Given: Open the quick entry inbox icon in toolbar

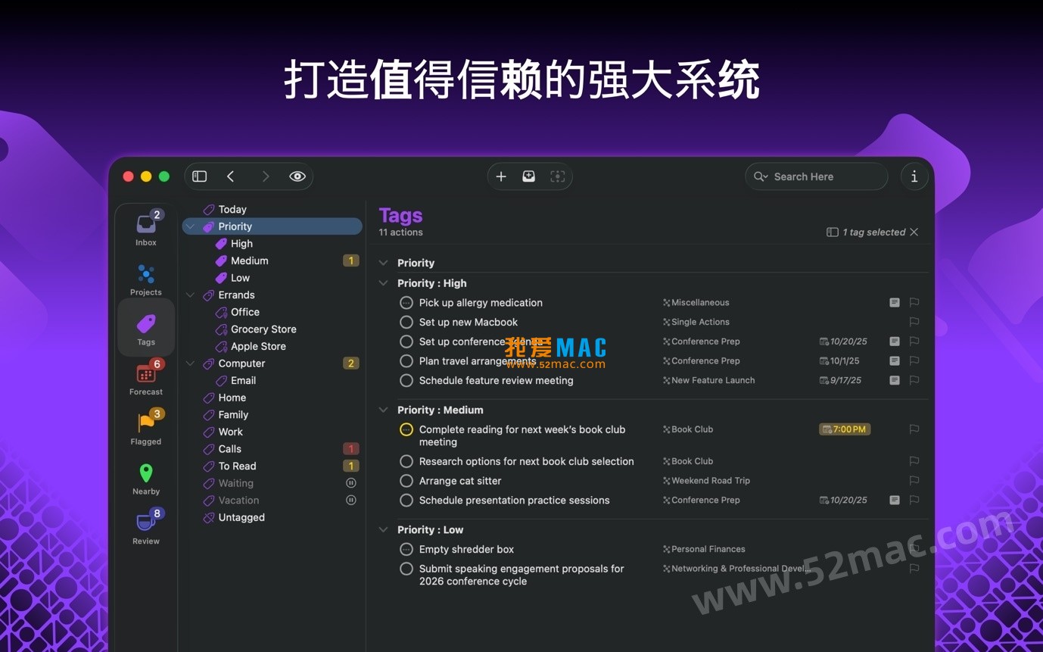Looking at the screenshot, I should 529,176.
